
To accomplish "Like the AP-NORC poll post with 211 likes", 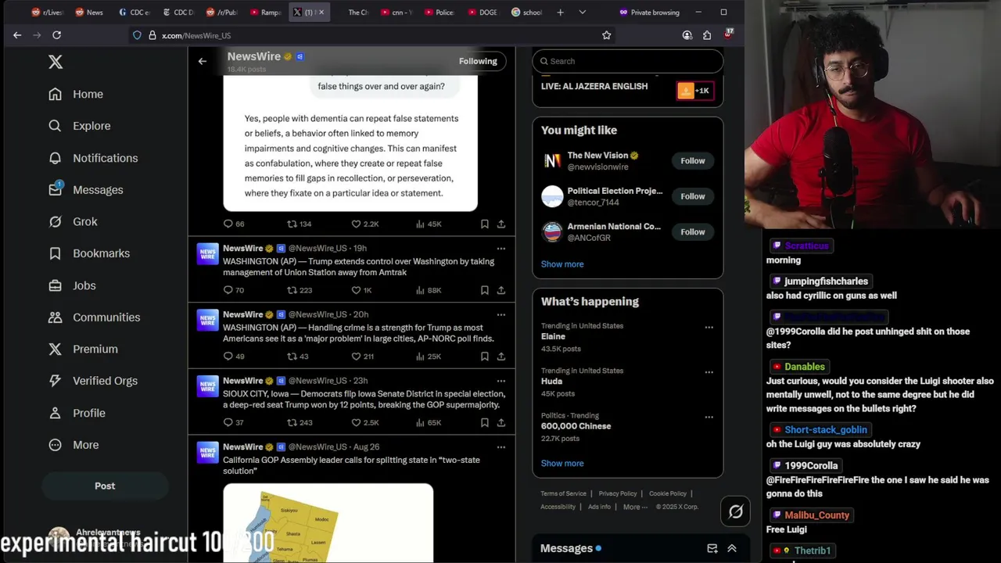I will coord(362,357).
